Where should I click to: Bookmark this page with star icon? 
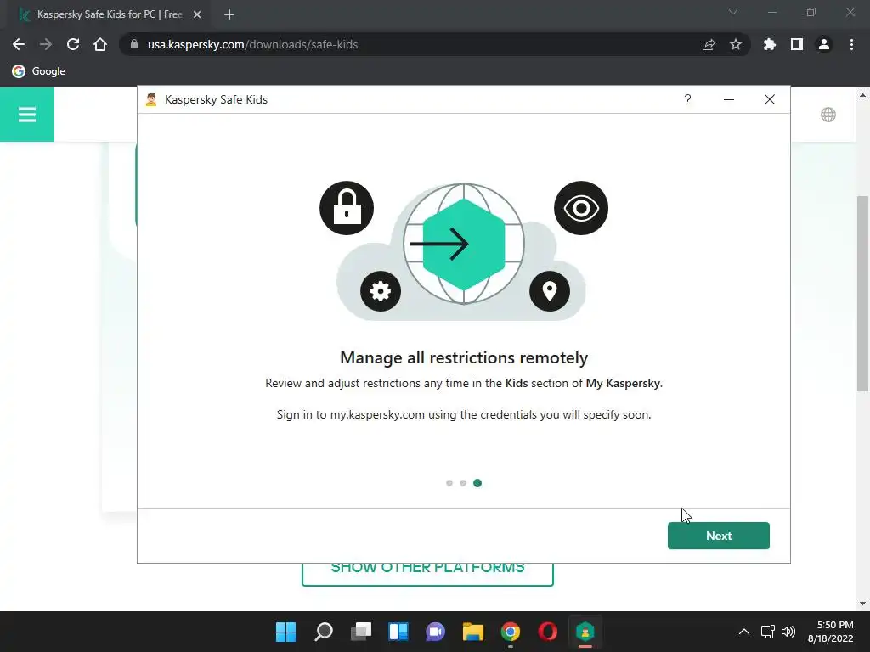click(x=736, y=44)
